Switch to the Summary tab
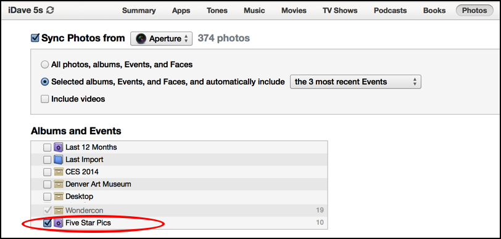The width and height of the screenshot is (501, 239). pyautogui.click(x=139, y=10)
